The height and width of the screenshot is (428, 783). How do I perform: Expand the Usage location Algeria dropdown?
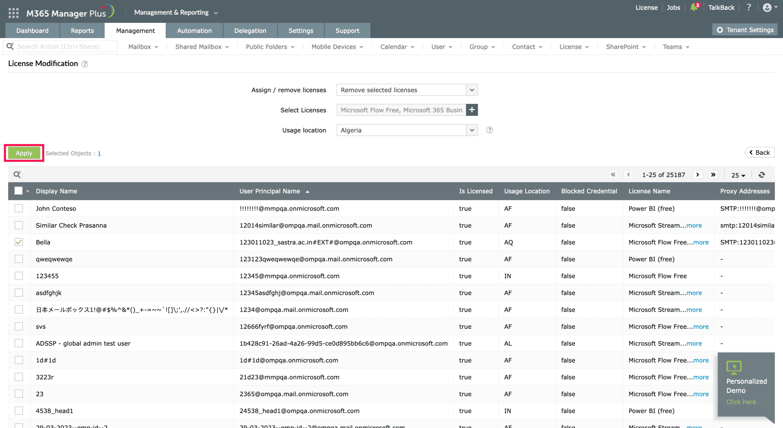pos(407,130)
